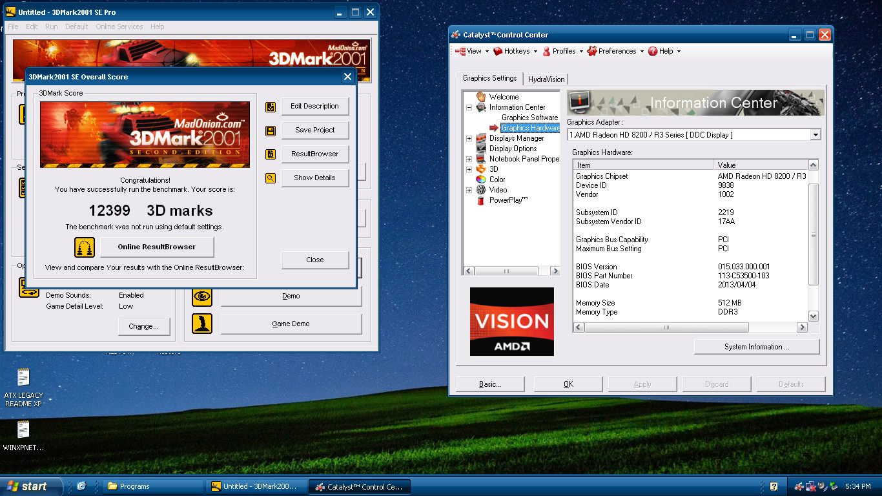
Task: Click the Show Details magnifier icon
Action: 271,178
